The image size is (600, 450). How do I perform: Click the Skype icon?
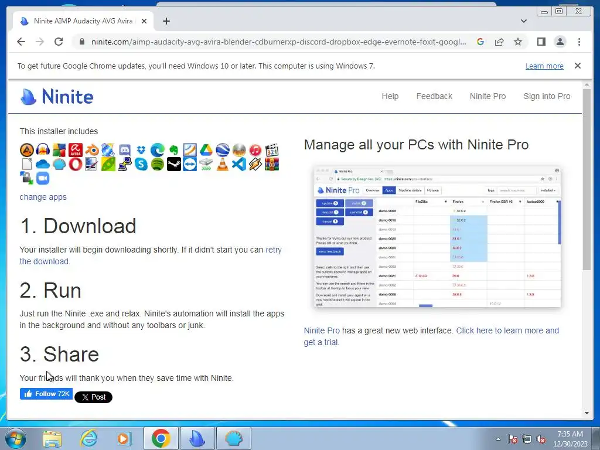(x=141, y=164)
